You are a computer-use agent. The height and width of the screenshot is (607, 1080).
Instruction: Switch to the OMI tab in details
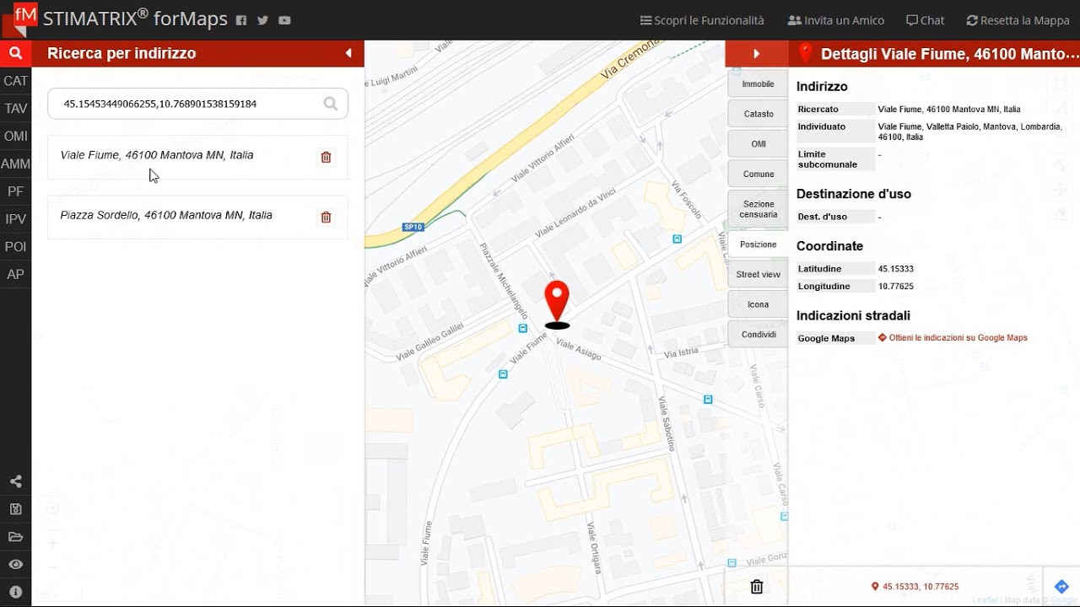click(x=758, y=144)
